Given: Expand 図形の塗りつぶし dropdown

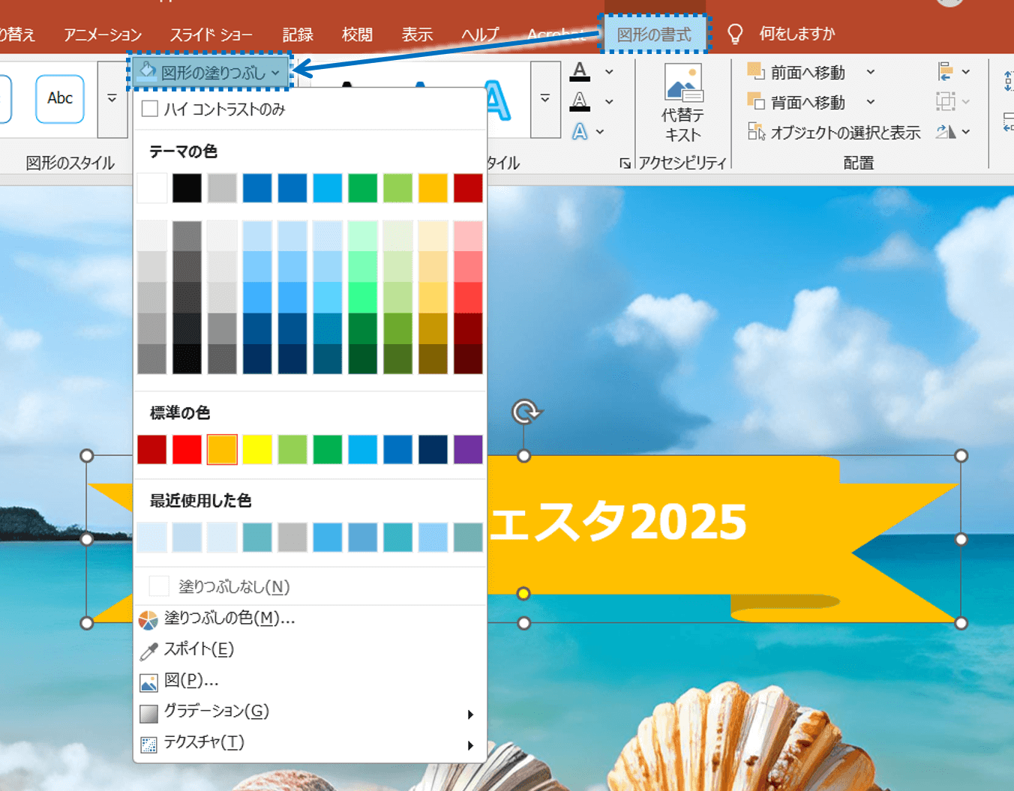Looking at the screenshot, I should tap(210, 73).
